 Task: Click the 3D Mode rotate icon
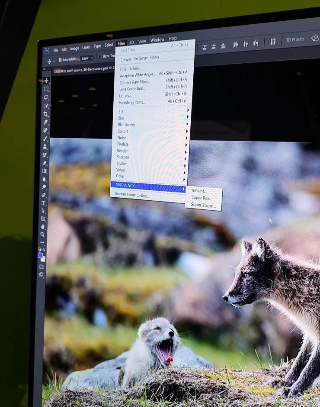(315, 38)
